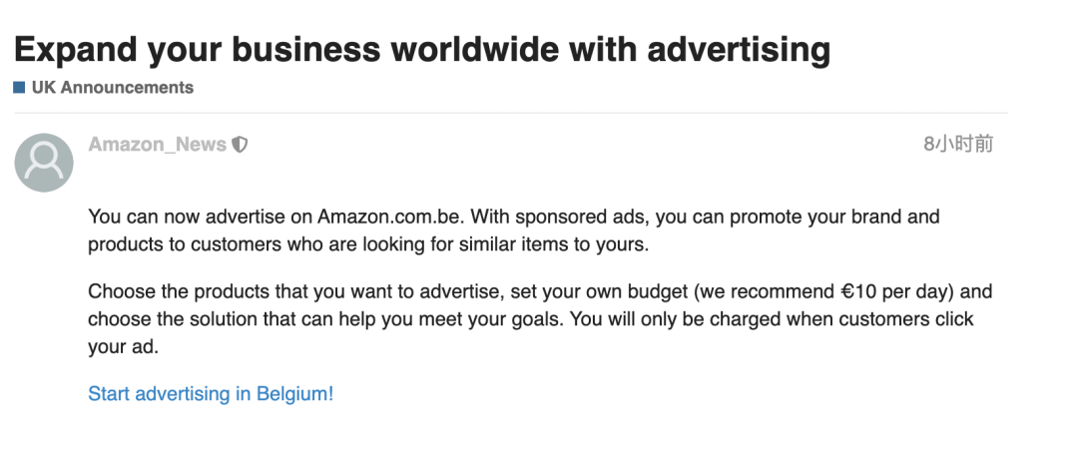Click the Amazon_News user avatar icon
This screenshot has height=466, width=1078.
(x=44, y=162)
